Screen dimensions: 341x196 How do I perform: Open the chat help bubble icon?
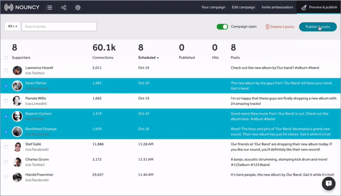click(328, 183)
